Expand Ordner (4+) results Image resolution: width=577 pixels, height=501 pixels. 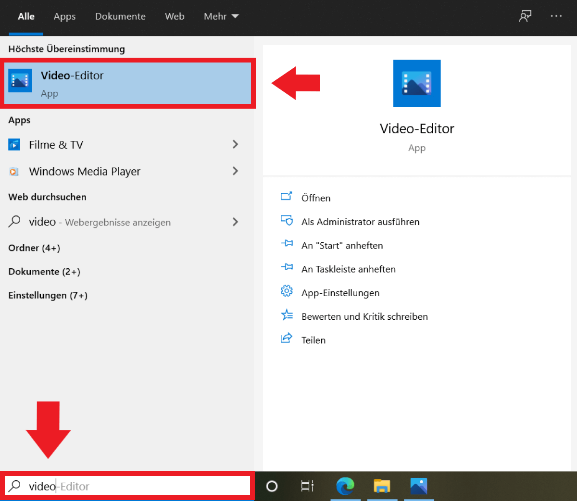(x=34, y=248)
